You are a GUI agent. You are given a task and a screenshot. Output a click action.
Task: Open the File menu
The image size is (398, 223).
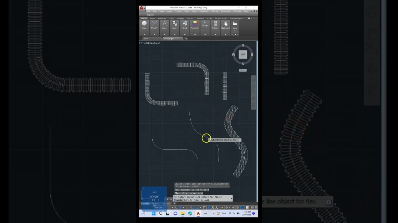pyautogui.click(x=149, y=11)
